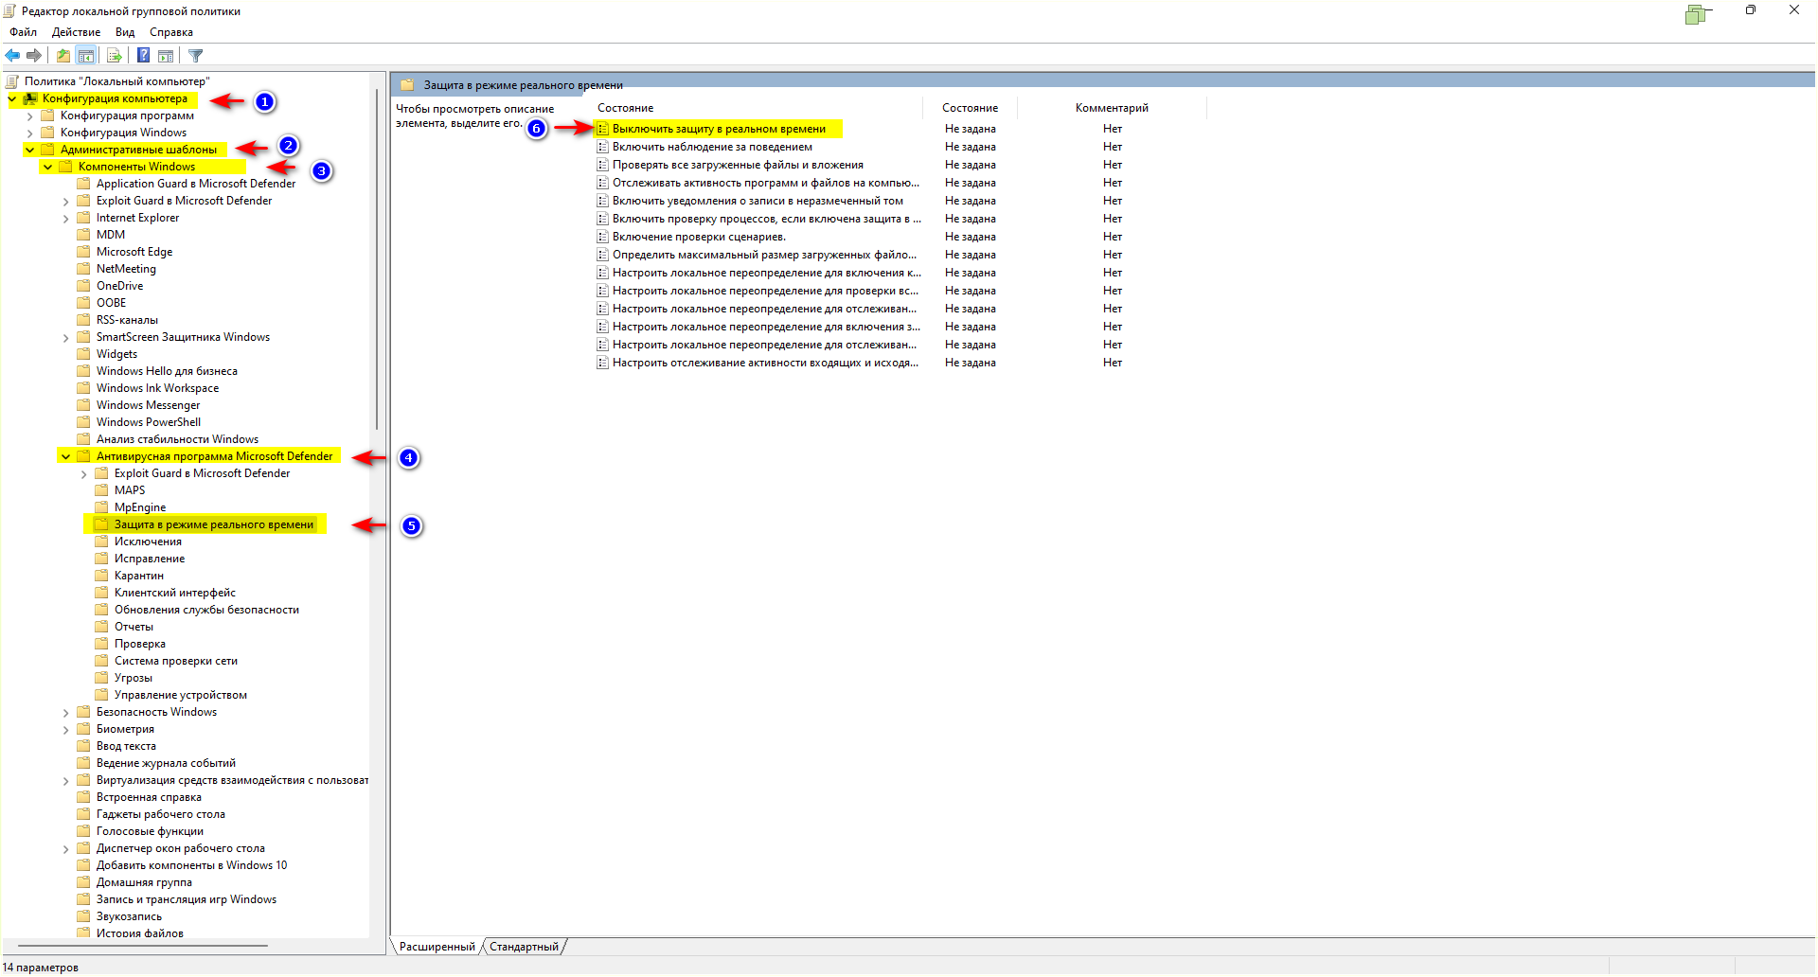Open Help via blue question mark icon
The height and width of the screenshot is (977, 1818).
[143, 56]
